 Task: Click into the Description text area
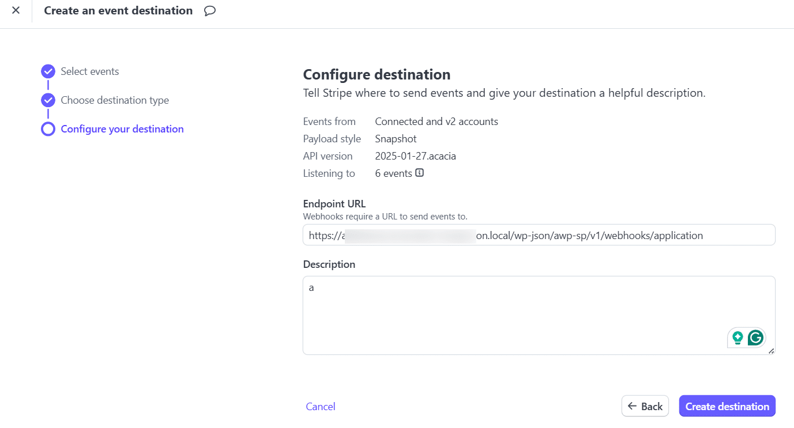[539, 315]
